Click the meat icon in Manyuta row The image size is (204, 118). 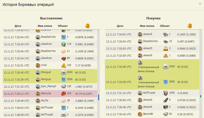(63, 94)
